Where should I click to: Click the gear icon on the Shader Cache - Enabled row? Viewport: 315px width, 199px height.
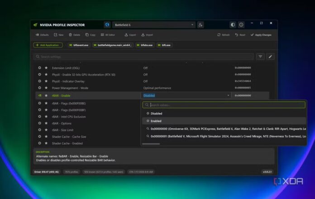click(x=39, y=143)
